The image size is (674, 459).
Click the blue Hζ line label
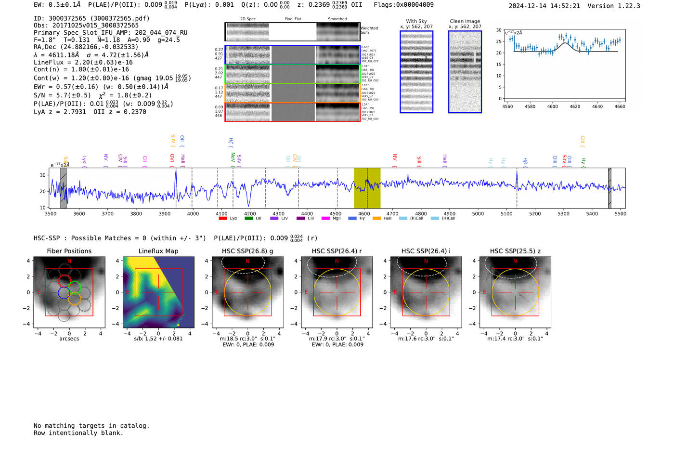231,143
